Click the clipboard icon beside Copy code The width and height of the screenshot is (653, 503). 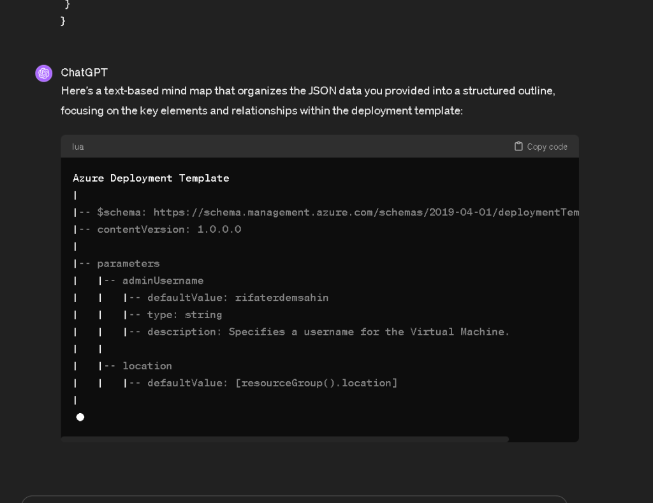coord(518,146)
